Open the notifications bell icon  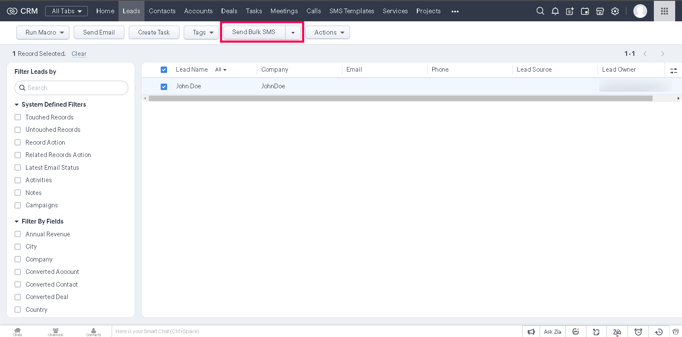coord(555,11)
